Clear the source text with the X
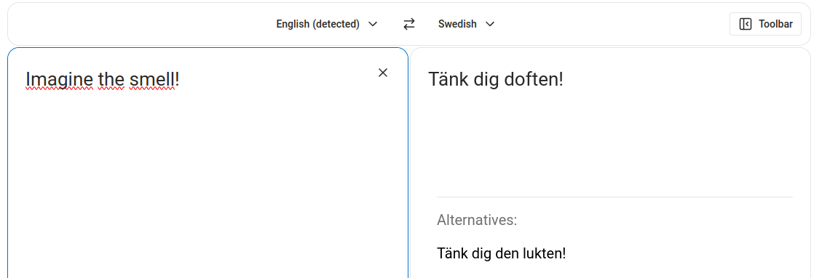The image size is (822, 278). pos(383,73)
